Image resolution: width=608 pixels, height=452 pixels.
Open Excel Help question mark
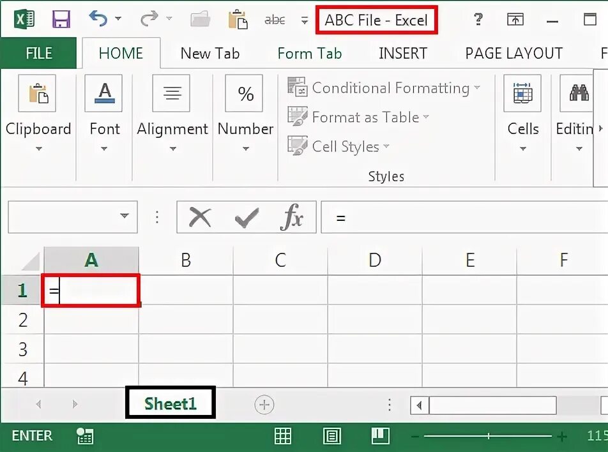tap(478, 19)
